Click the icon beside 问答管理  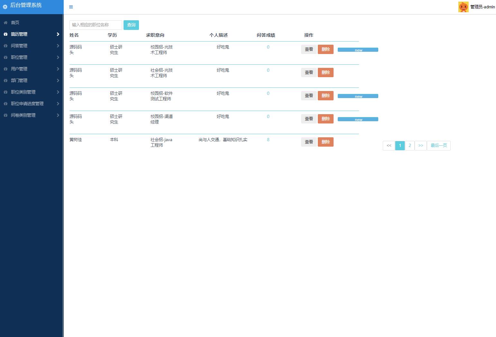pyautogui.click(x=5, y=46)
